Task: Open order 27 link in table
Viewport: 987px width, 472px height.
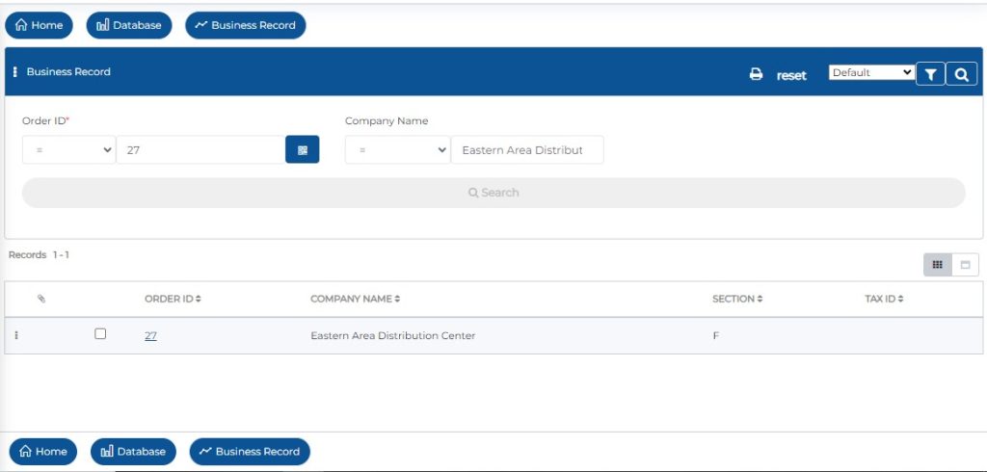Action: [150, 336]
